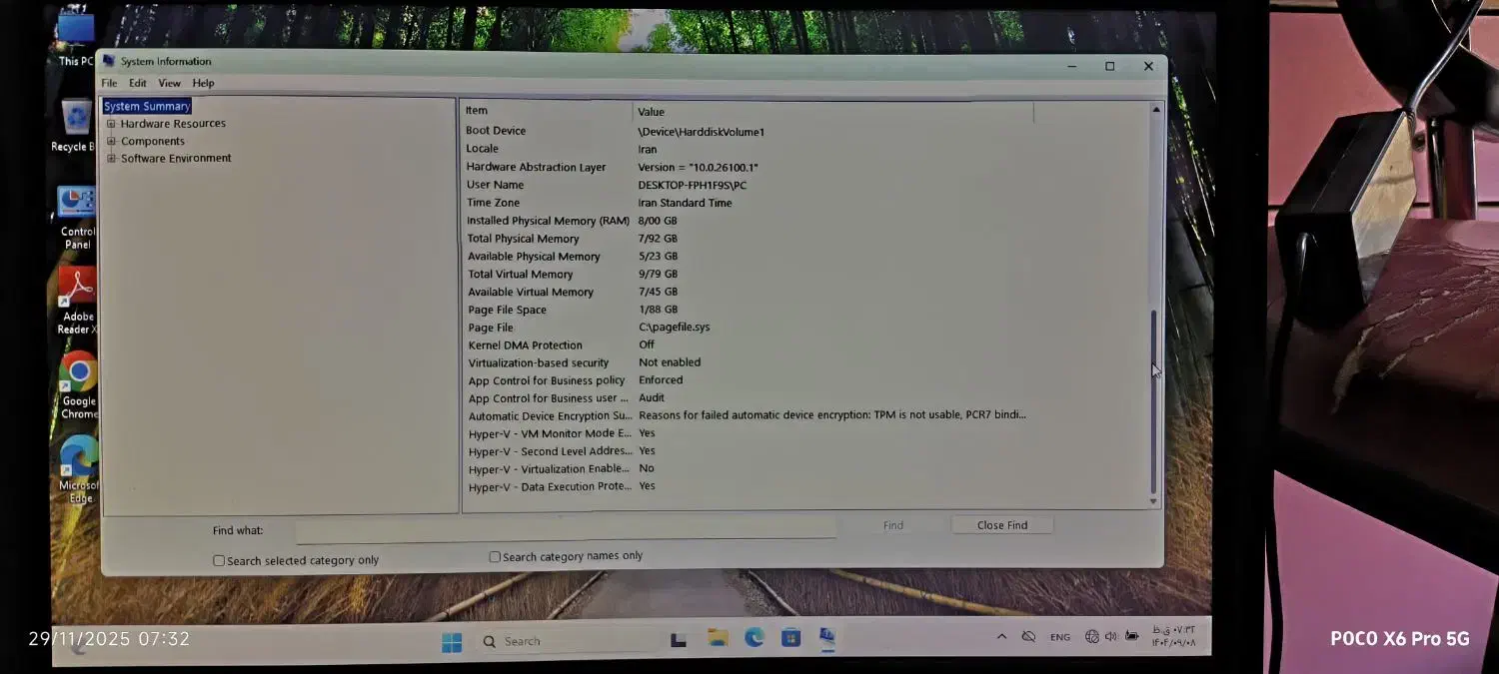Open Google Chrome desktop shortcut
Image resolution: width=1499 pixels, height=674 pixels.
(x=78, y=374)
